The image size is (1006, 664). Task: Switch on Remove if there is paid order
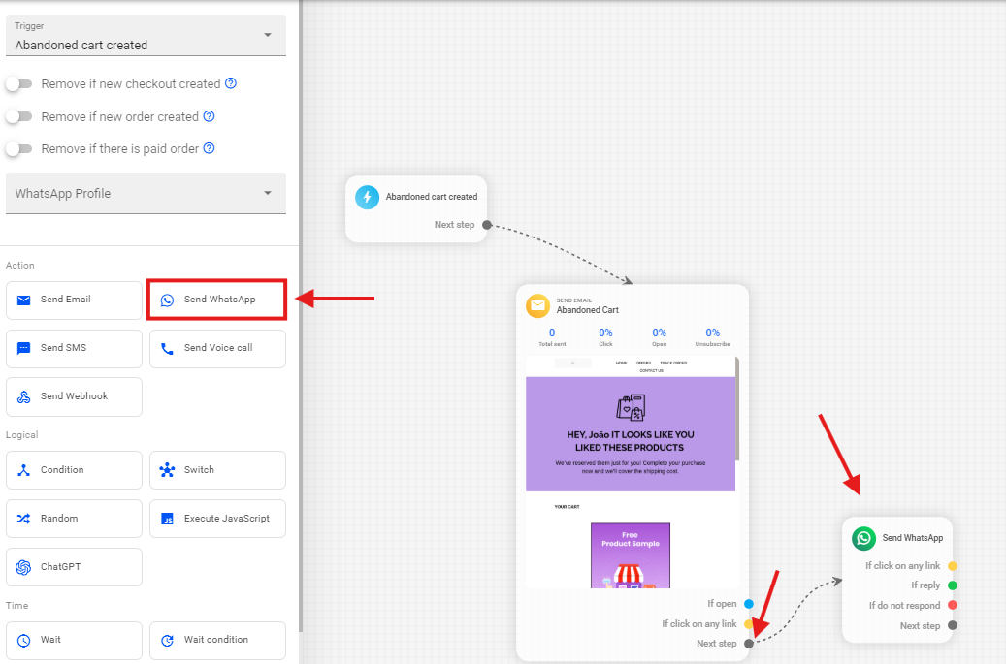click(18, 149)
